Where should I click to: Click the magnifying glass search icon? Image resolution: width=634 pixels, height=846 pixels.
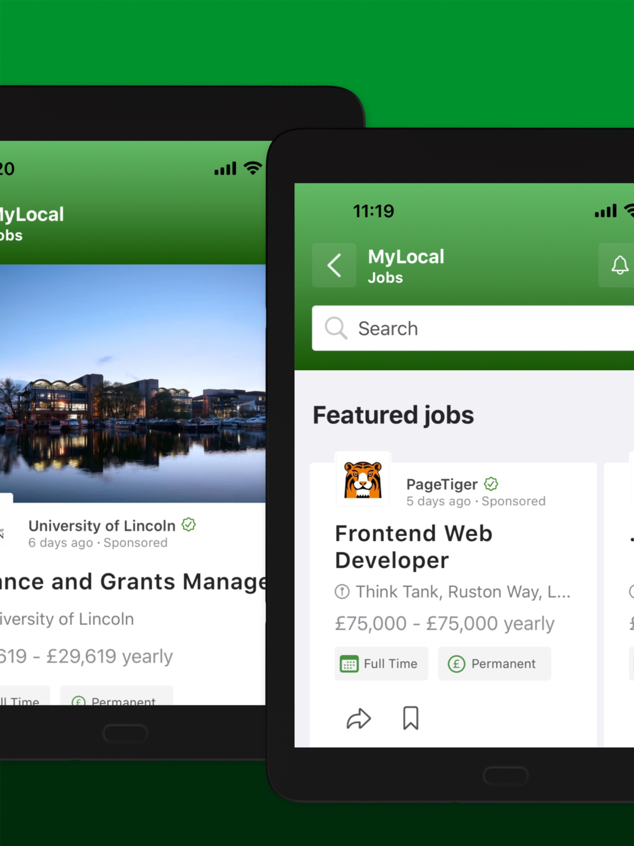(336, 328)
